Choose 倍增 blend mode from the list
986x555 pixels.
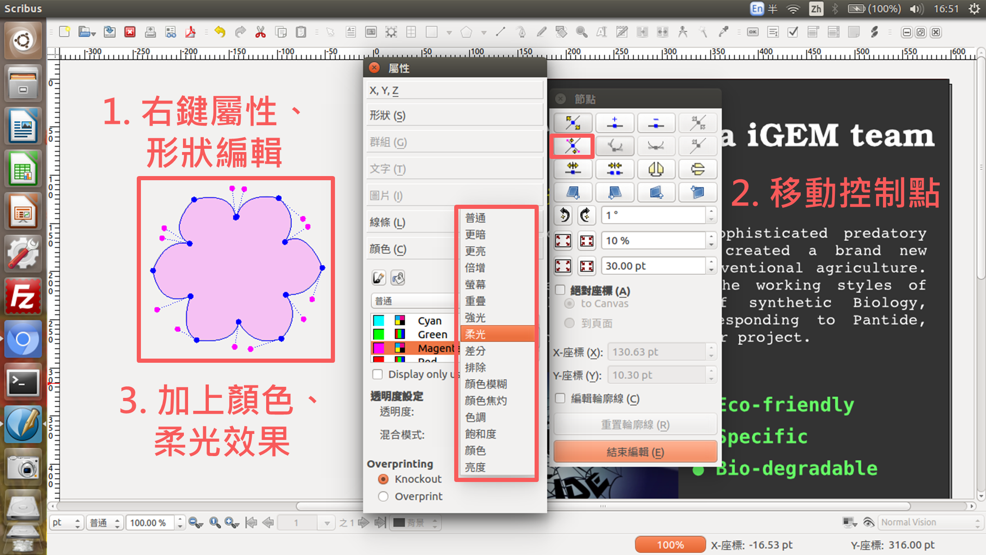(498, 268)
